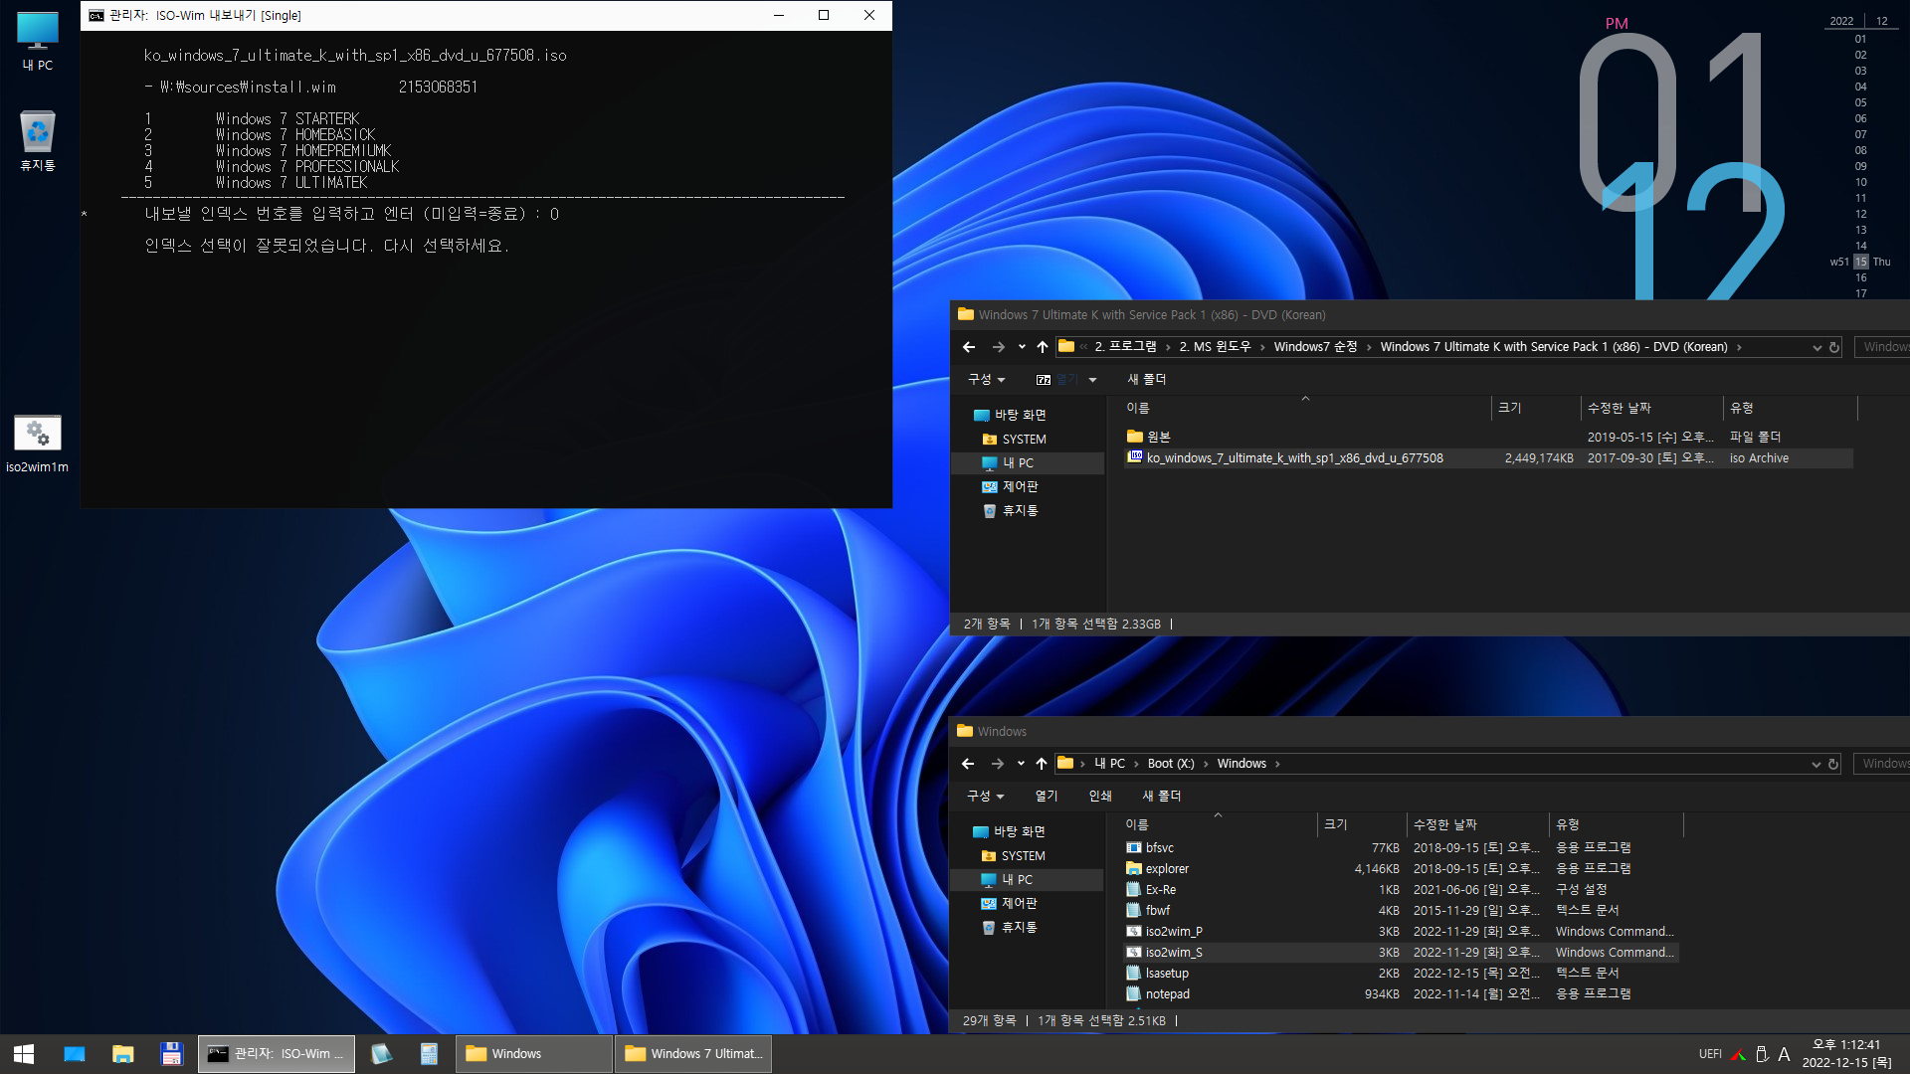Select Ex-Re configuration file

[1401, 890]
